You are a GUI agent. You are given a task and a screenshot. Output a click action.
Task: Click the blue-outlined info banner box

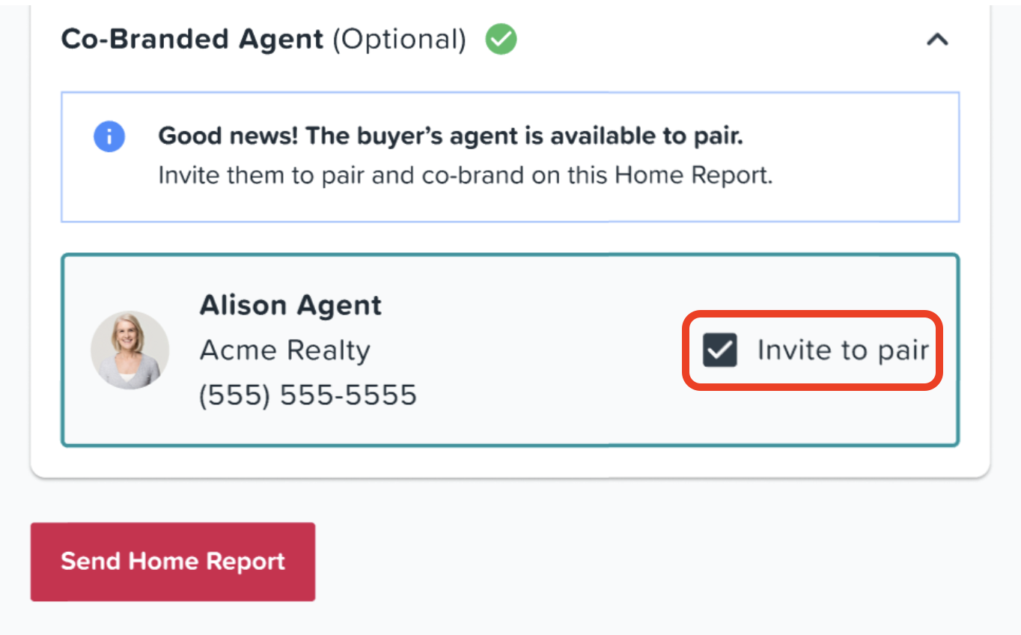click(510, 157)
